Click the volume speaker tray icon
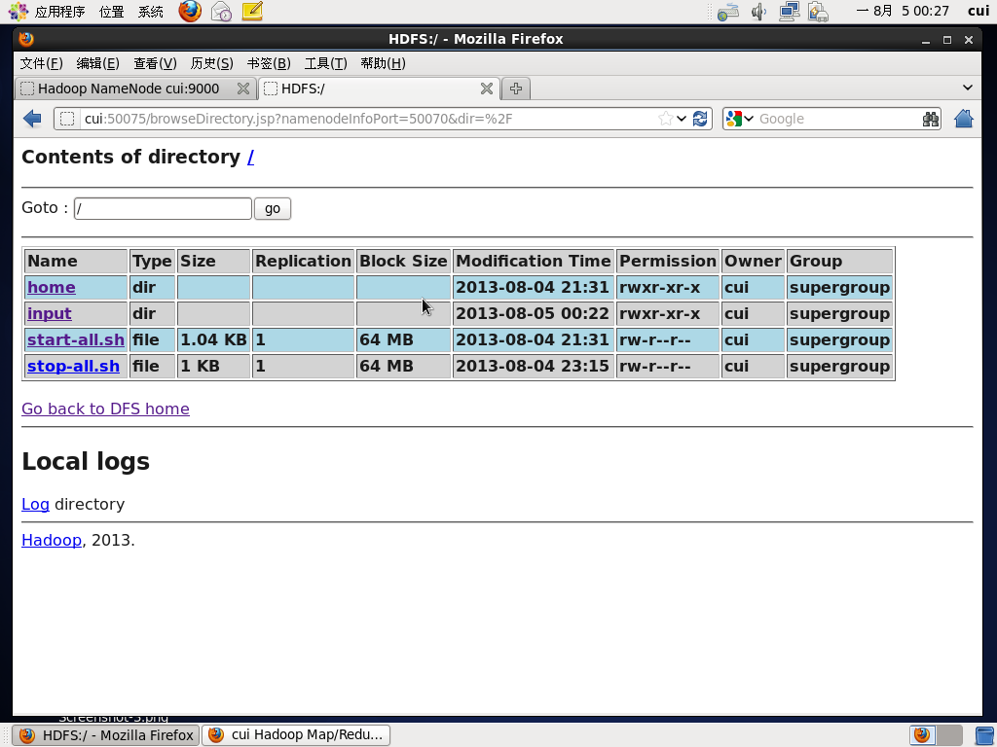The height and width of the screenshot is (747, 997). click(x=758, y=12)
